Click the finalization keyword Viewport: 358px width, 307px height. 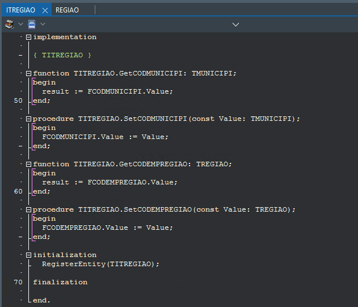click(x=60, y=282)
